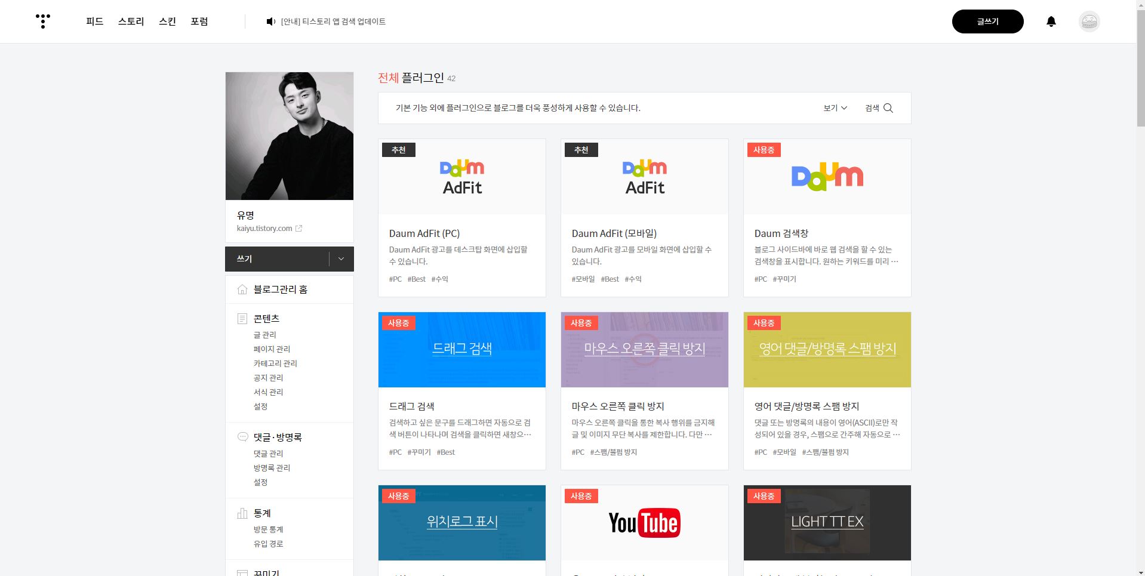Click the 글쓰기 button
Screen dimensions: 1145x576
click(988, 21)
